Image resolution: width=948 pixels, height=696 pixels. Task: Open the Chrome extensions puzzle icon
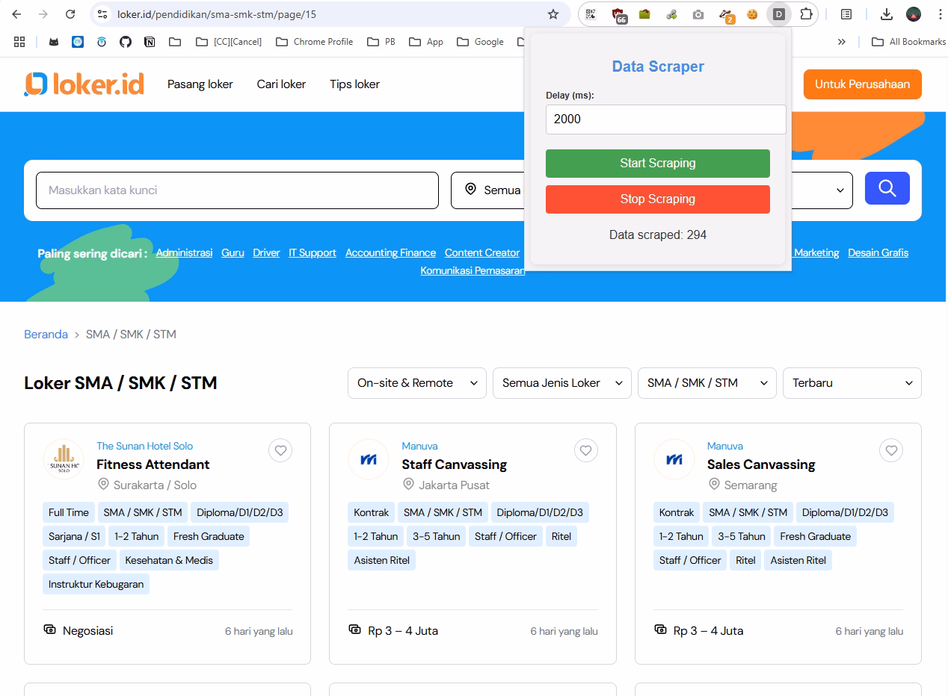pyautogui.click(x=805, y=14)
